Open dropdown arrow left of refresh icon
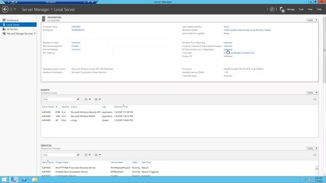The image size is (326, 183). click(x=267, y=9)
